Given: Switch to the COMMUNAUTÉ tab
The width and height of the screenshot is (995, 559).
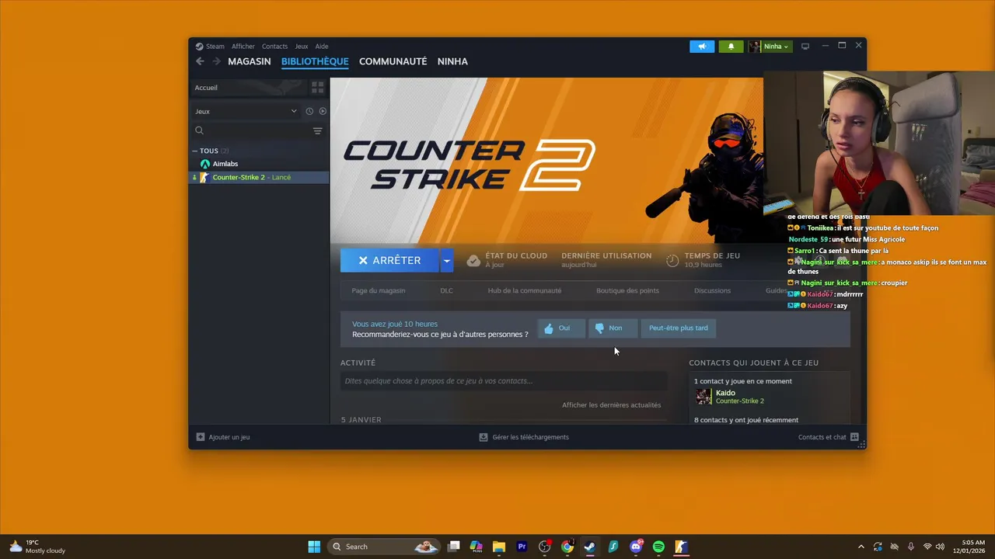Looking at the screenshot, I should point(393,61).
